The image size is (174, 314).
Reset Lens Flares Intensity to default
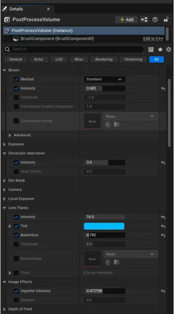[163, 217]
